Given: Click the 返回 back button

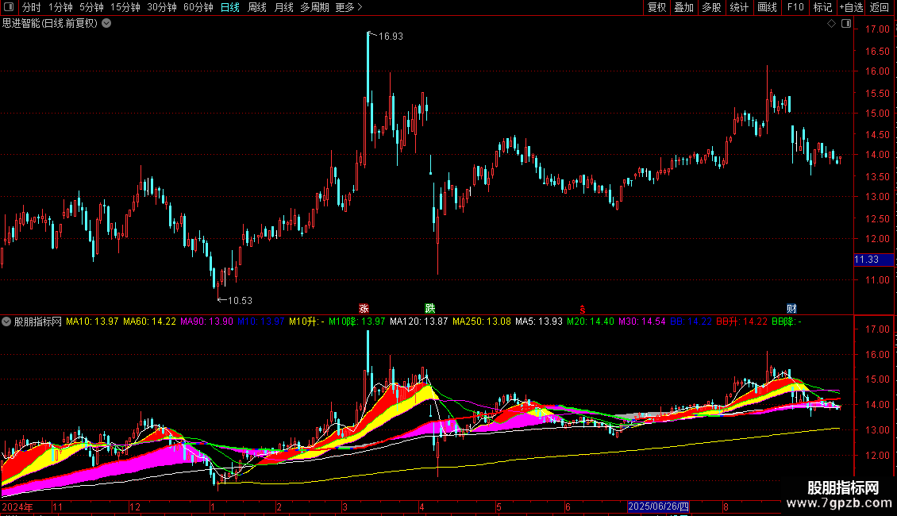Looking at the screenshot, I should pos(880,7).
